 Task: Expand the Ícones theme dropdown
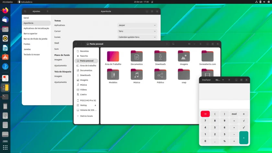137,37
